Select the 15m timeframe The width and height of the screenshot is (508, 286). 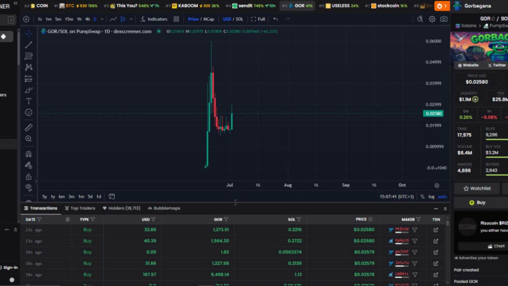point(69,19)
